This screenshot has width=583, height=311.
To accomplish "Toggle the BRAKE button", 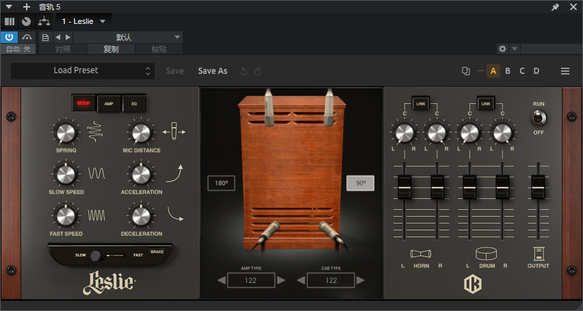I will click(x=157, y=252).
